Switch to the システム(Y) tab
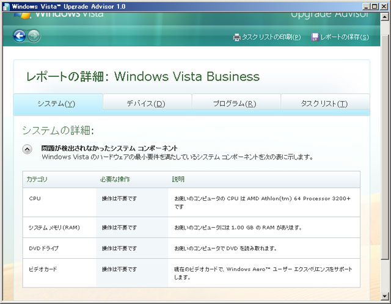 pyautogui.click(x=59, y=103)
